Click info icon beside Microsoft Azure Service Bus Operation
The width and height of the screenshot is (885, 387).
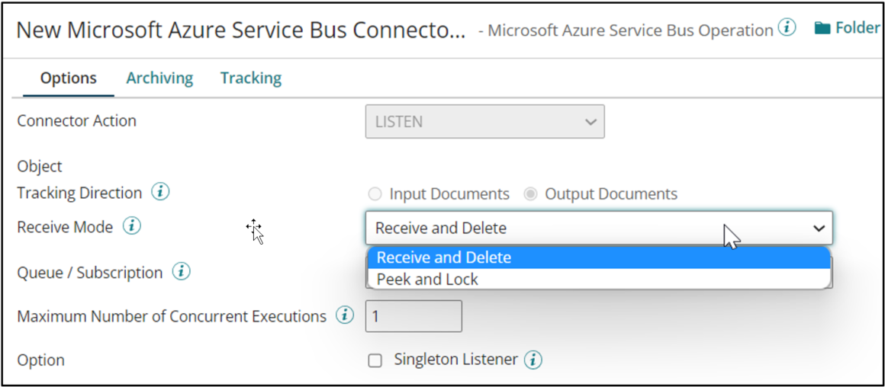point(787,28)
